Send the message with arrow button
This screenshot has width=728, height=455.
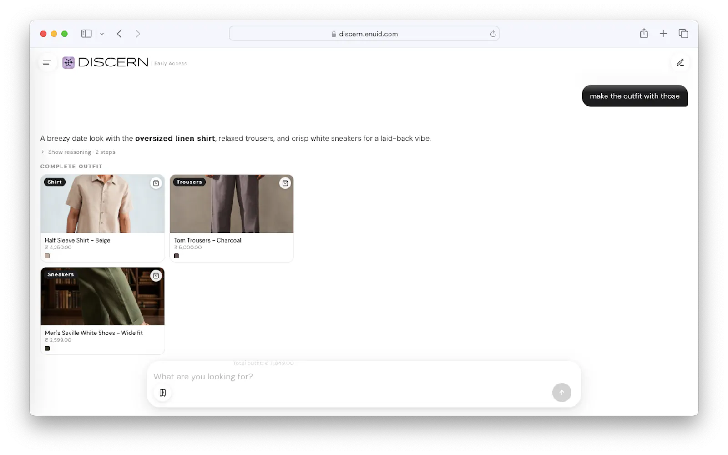point(561,392)
